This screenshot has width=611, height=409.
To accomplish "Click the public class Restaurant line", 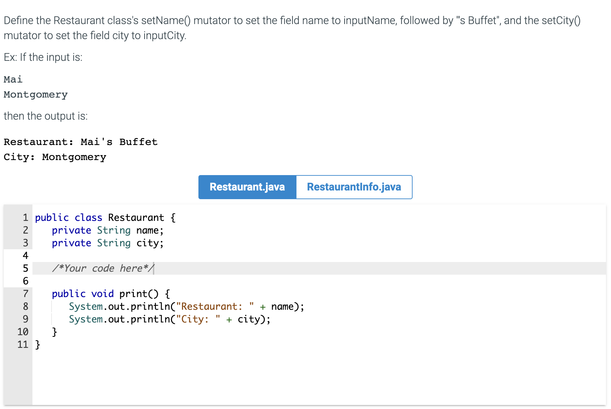I will [x=104, y=218].
